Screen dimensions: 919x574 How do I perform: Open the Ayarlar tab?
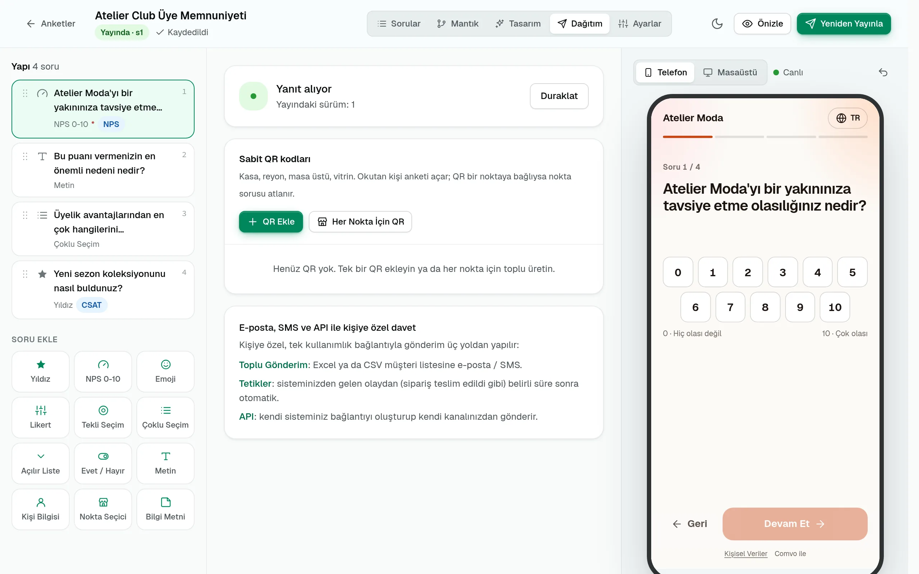click(639, 24)
